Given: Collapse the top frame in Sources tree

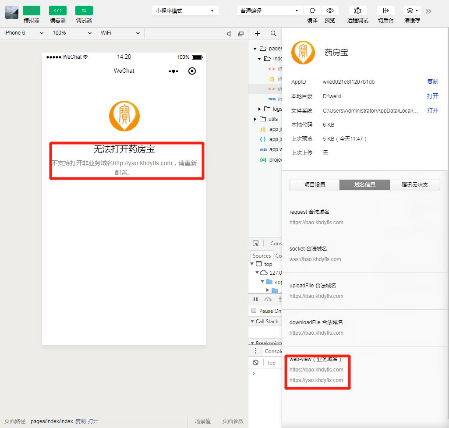Looking at the screenshot, I should point(252,264).
